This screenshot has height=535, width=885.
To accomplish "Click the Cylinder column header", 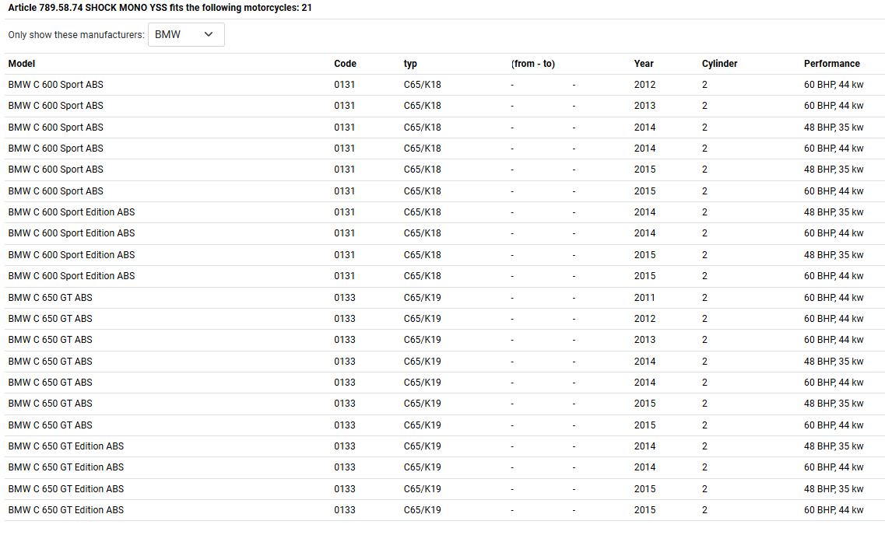I will point(719,64).
